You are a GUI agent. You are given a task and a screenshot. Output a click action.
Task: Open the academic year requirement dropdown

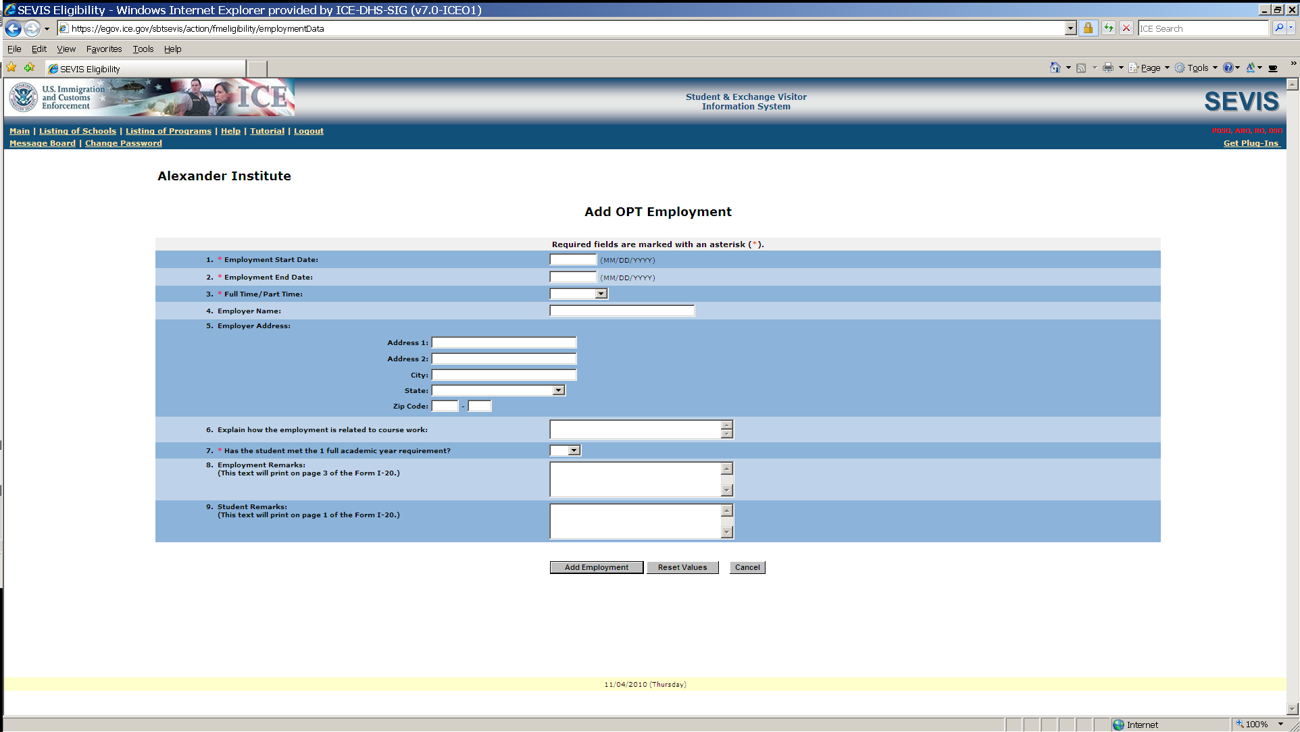(574, 450)
